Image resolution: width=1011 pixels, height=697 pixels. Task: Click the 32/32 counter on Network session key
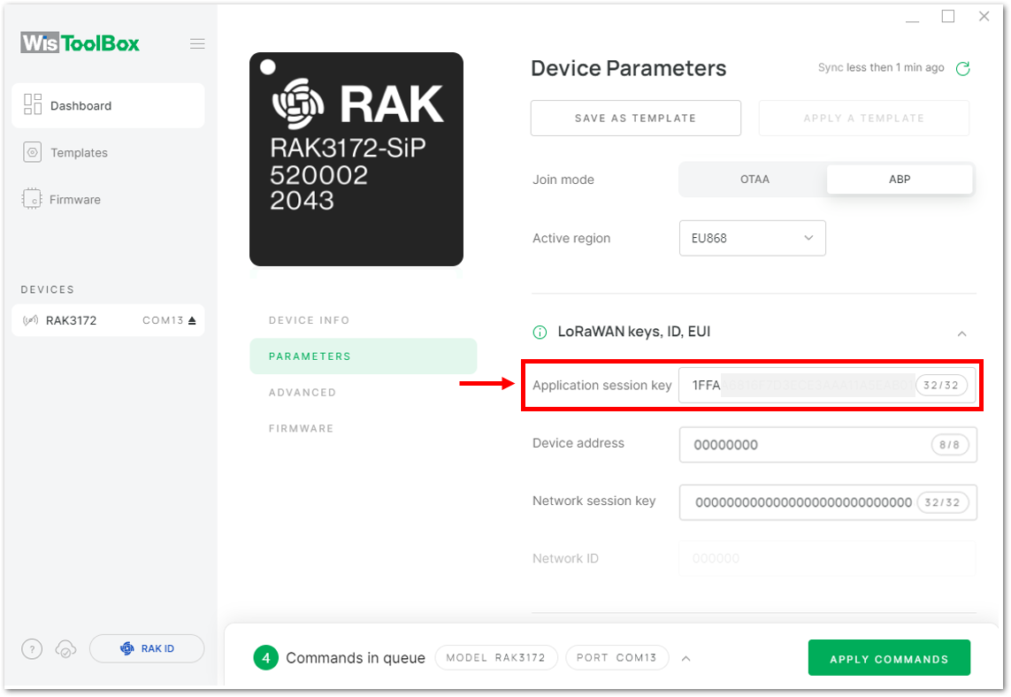(x=942, y=502)
